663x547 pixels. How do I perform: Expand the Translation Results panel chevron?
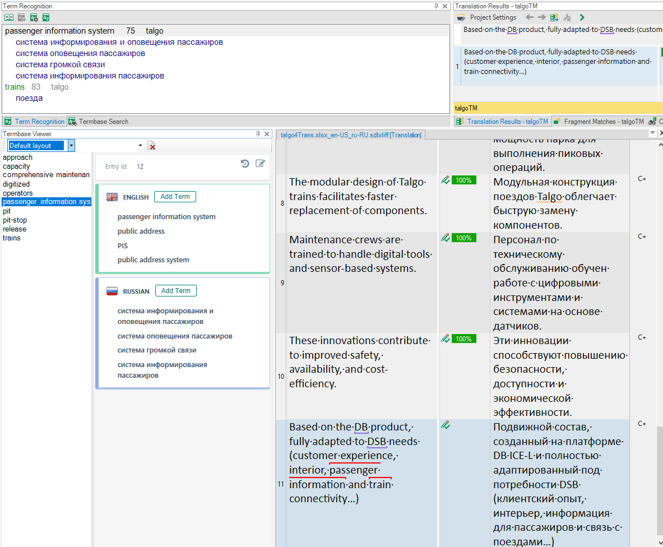581,17
